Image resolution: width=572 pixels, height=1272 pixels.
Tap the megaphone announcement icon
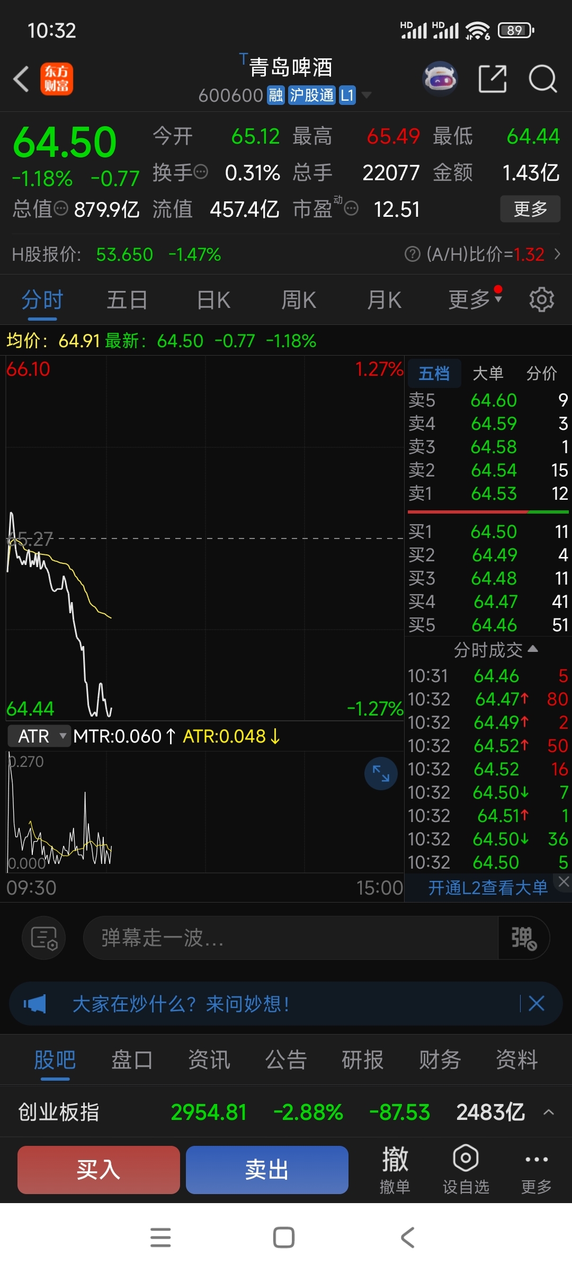[x=35, y=1003]
